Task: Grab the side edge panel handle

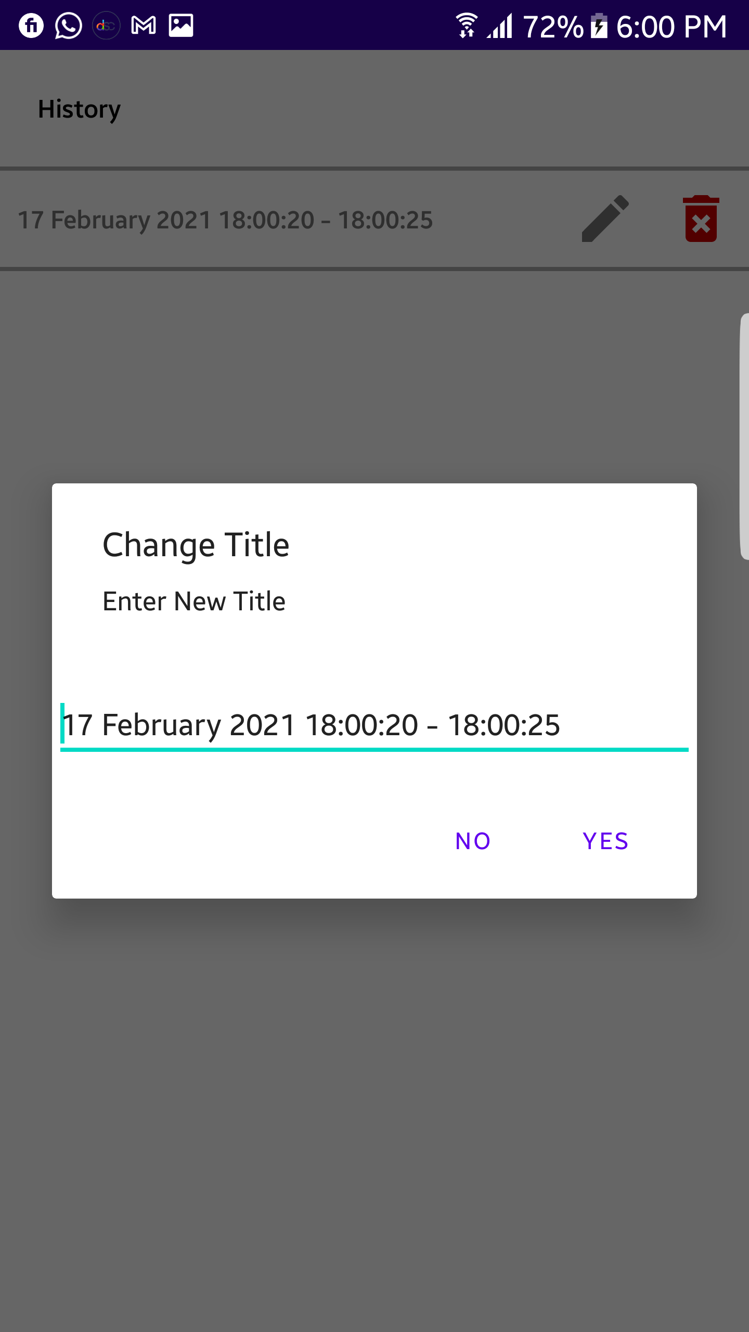Action: 744,436
